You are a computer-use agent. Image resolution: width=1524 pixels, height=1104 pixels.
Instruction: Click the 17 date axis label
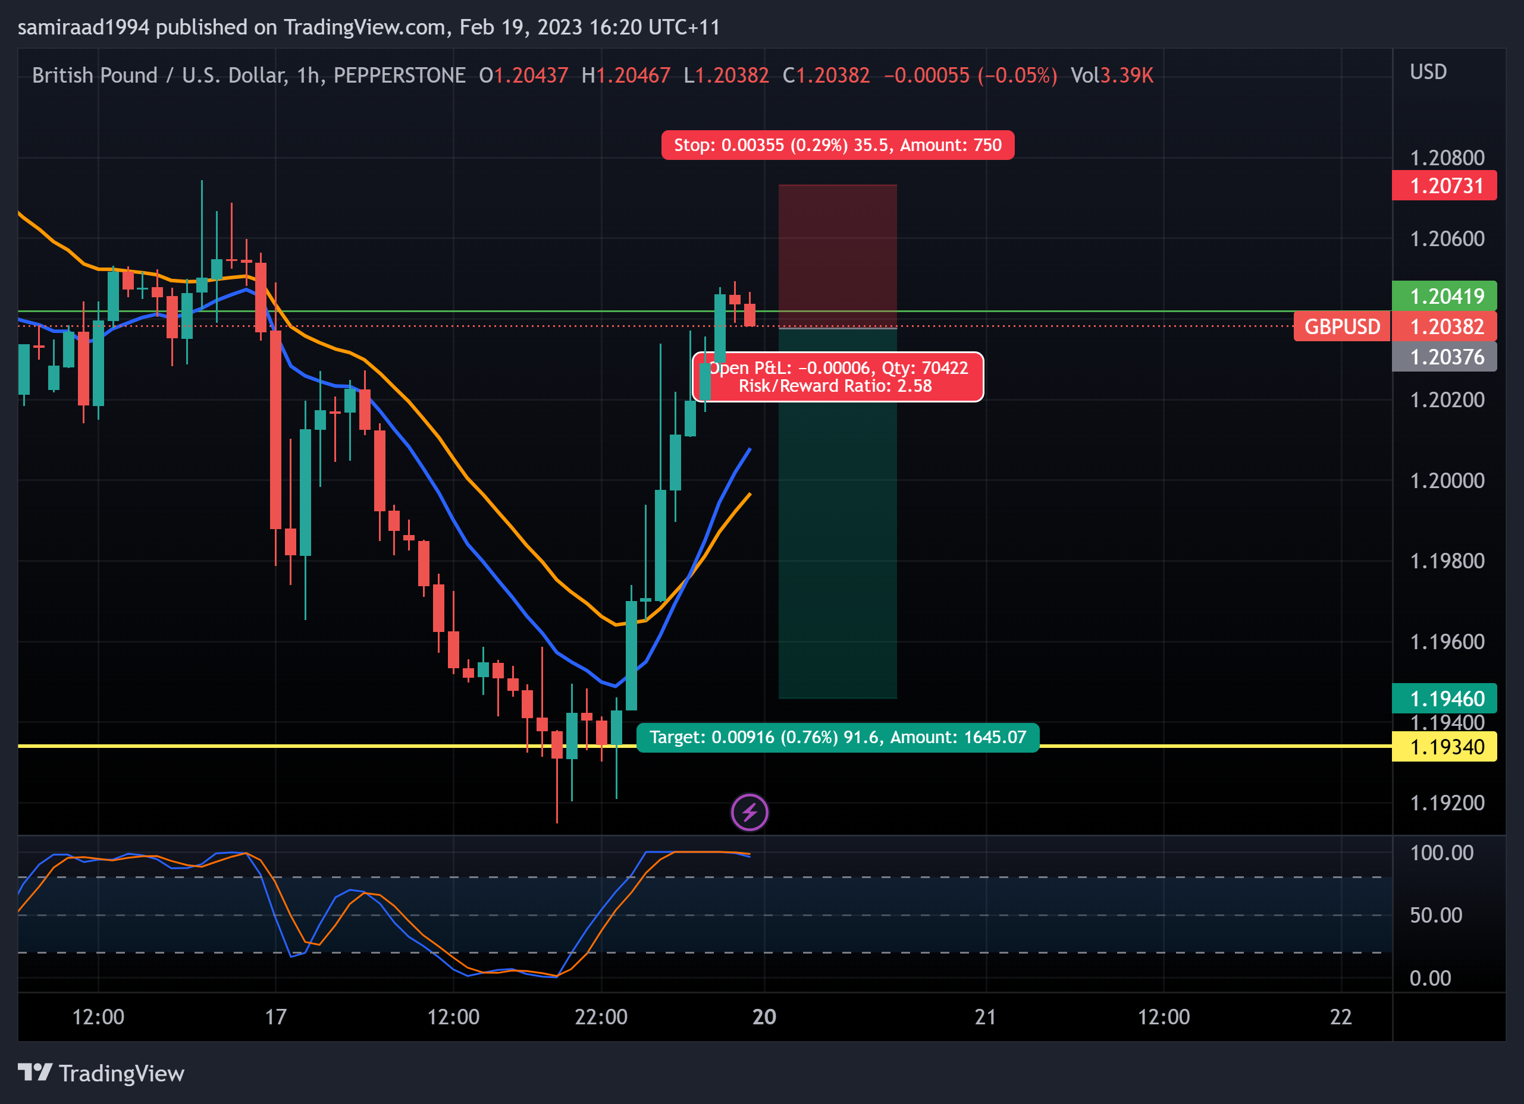click(275, 1017)
